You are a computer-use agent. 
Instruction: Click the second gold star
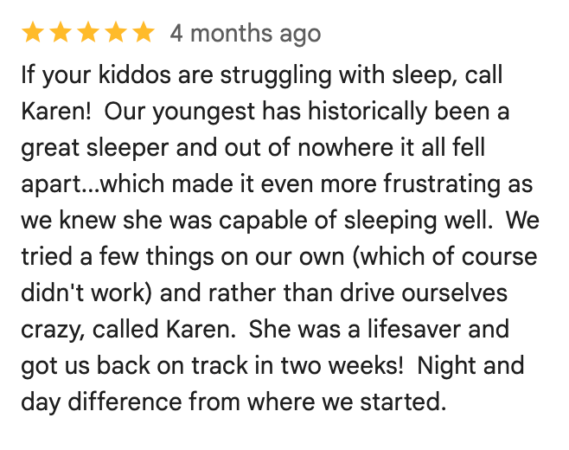click(61, 34)
